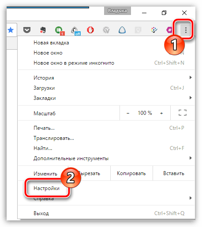202x227 pixels.
Task: Increase zoom with the plus button
Action: pyautogui.click(x=161, y=113)
